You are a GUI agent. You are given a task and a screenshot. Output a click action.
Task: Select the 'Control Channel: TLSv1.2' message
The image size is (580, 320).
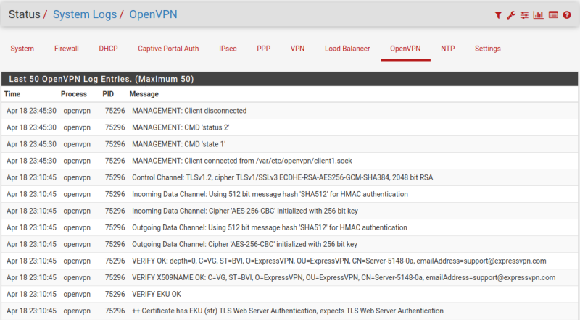tap(282, 177)
